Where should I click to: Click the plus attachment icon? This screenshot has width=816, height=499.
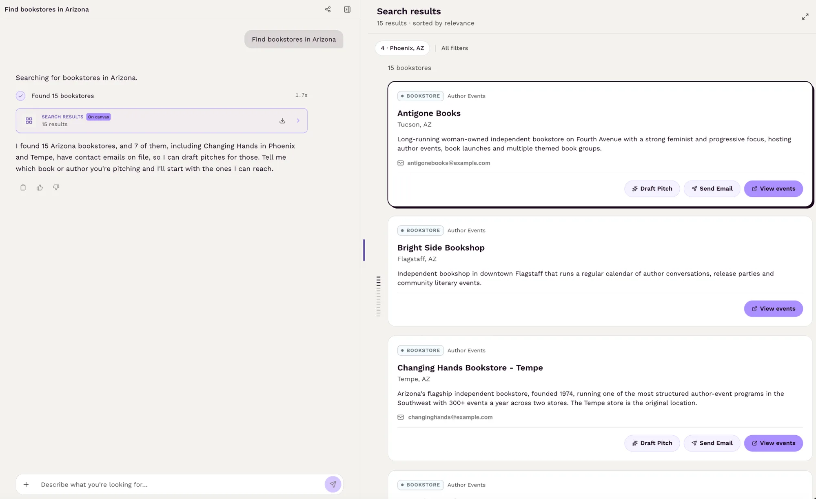[26, 484]
